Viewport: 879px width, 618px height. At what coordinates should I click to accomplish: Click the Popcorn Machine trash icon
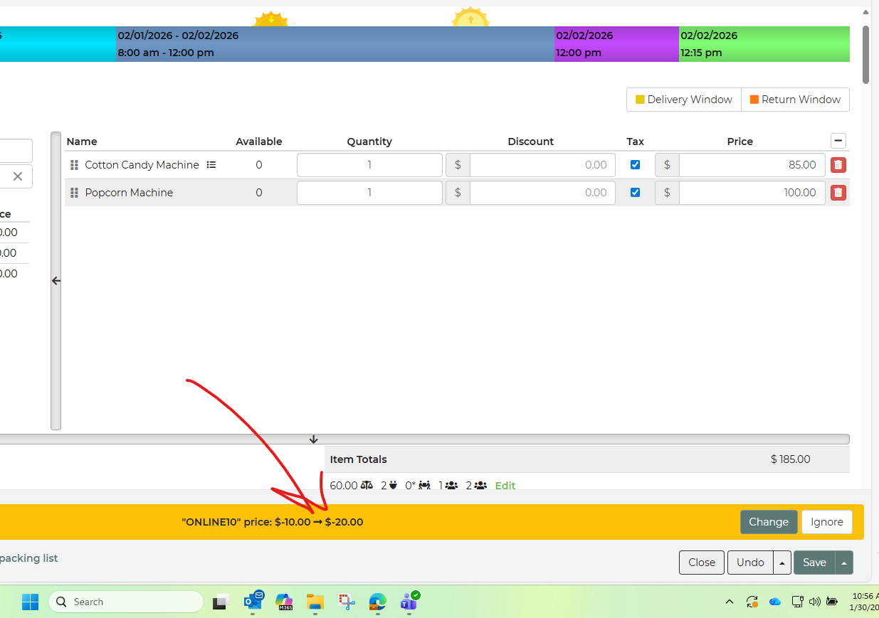838,193
